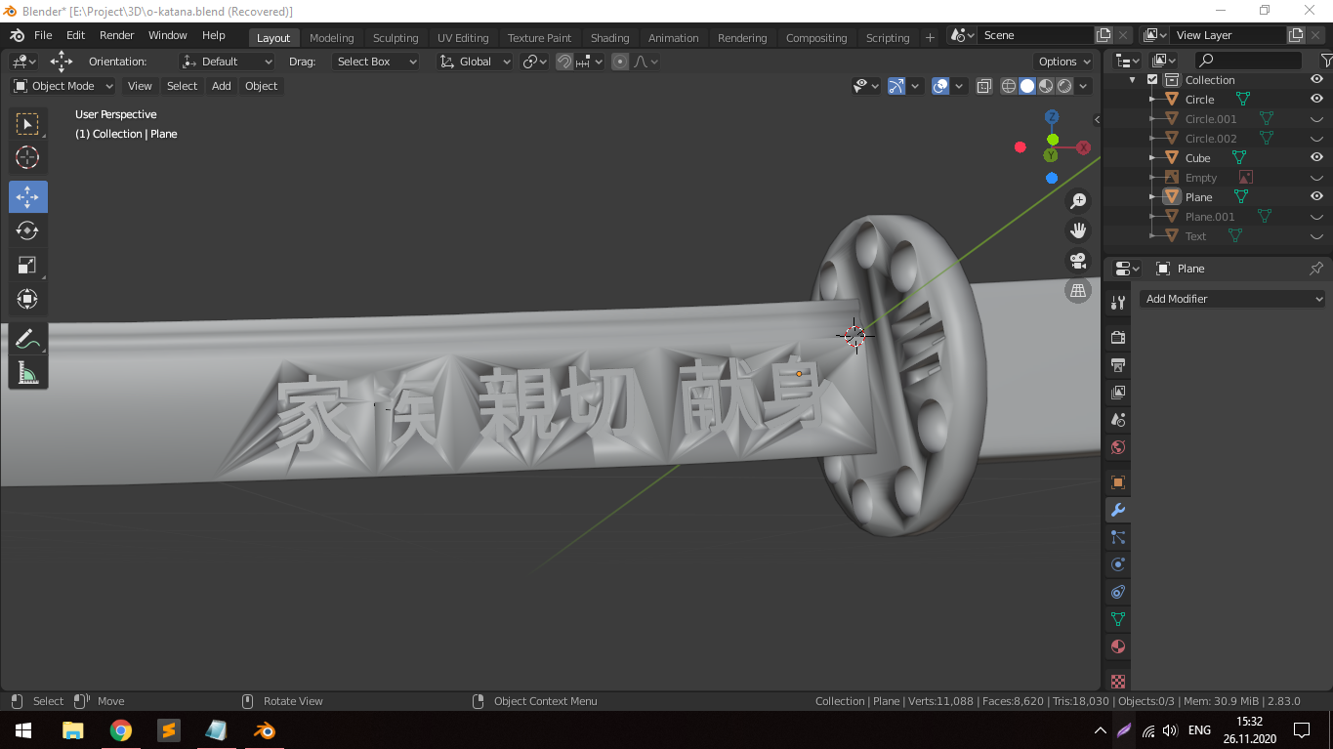Hide the Circle object in outliner
1333x749 pixels.
point(1316,100)
